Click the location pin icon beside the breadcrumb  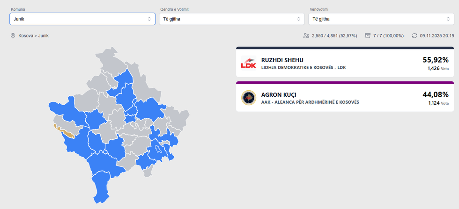click(x=13, y=36)
